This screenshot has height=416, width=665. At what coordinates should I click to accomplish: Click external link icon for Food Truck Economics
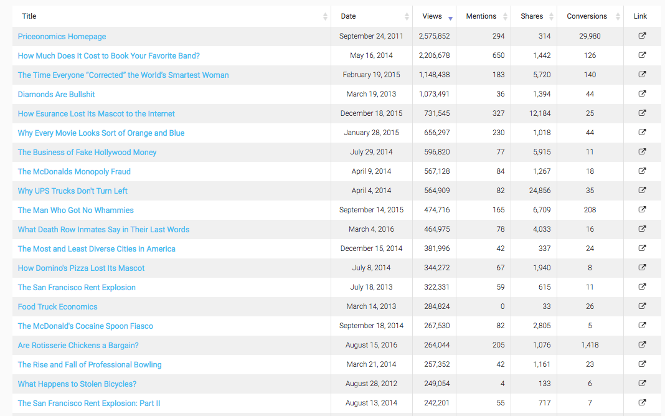pyautogui.click(x=642, y=306)
